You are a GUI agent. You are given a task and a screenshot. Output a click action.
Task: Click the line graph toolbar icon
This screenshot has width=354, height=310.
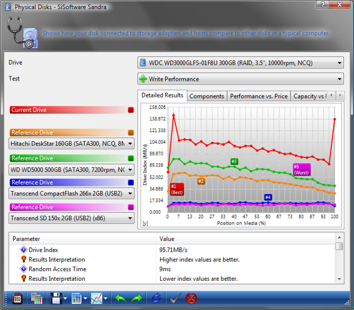pos(97,299)
